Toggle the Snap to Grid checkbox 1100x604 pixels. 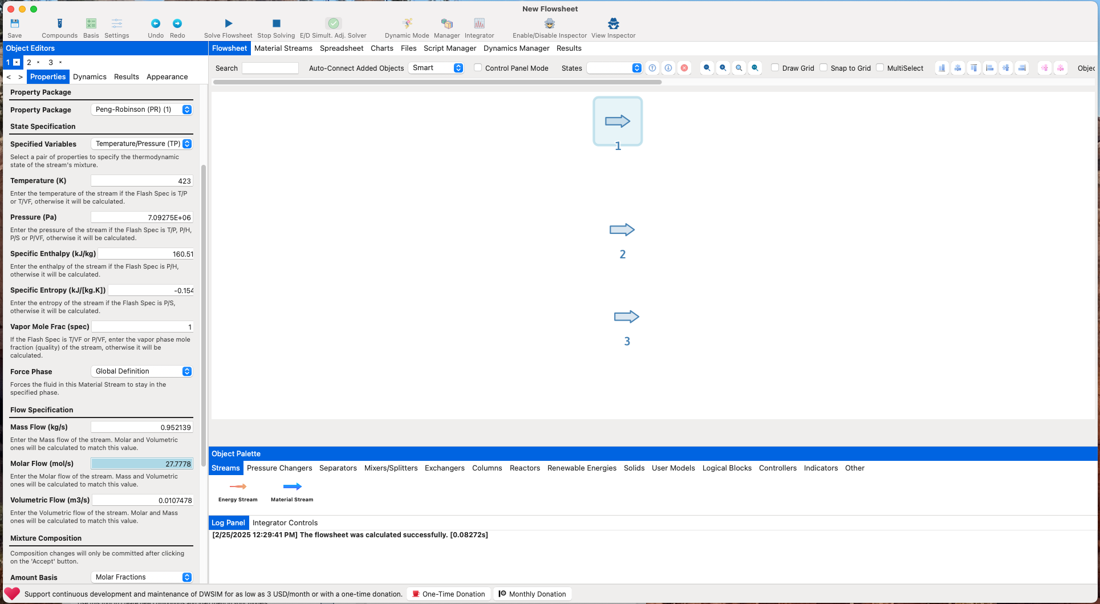[823, 67]
